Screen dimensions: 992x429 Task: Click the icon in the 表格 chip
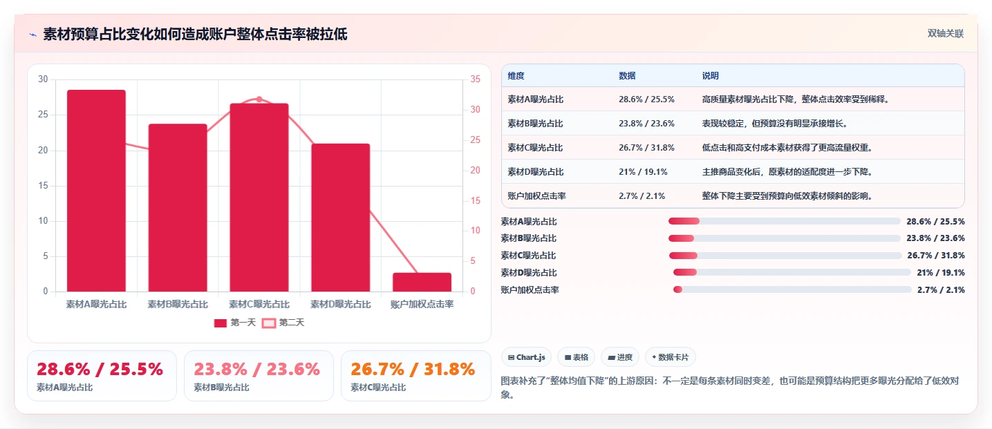[568, 358]
